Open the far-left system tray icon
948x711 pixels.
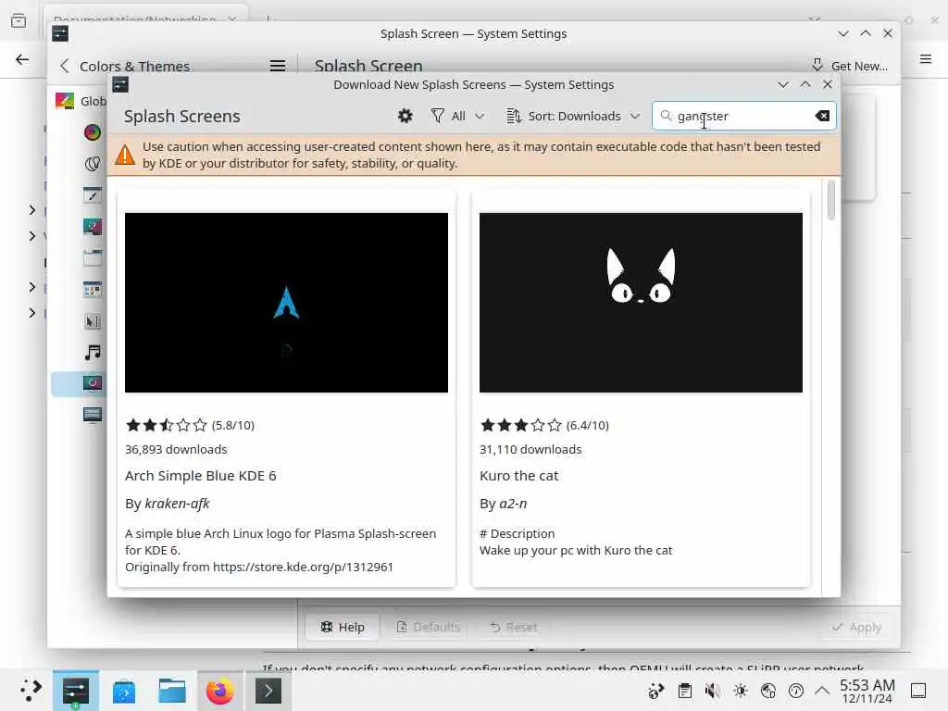point(656,691)
